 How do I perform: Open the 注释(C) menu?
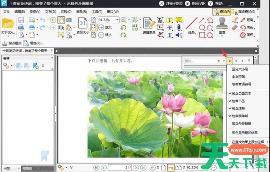pyautogui.click(x=66, y=12)
